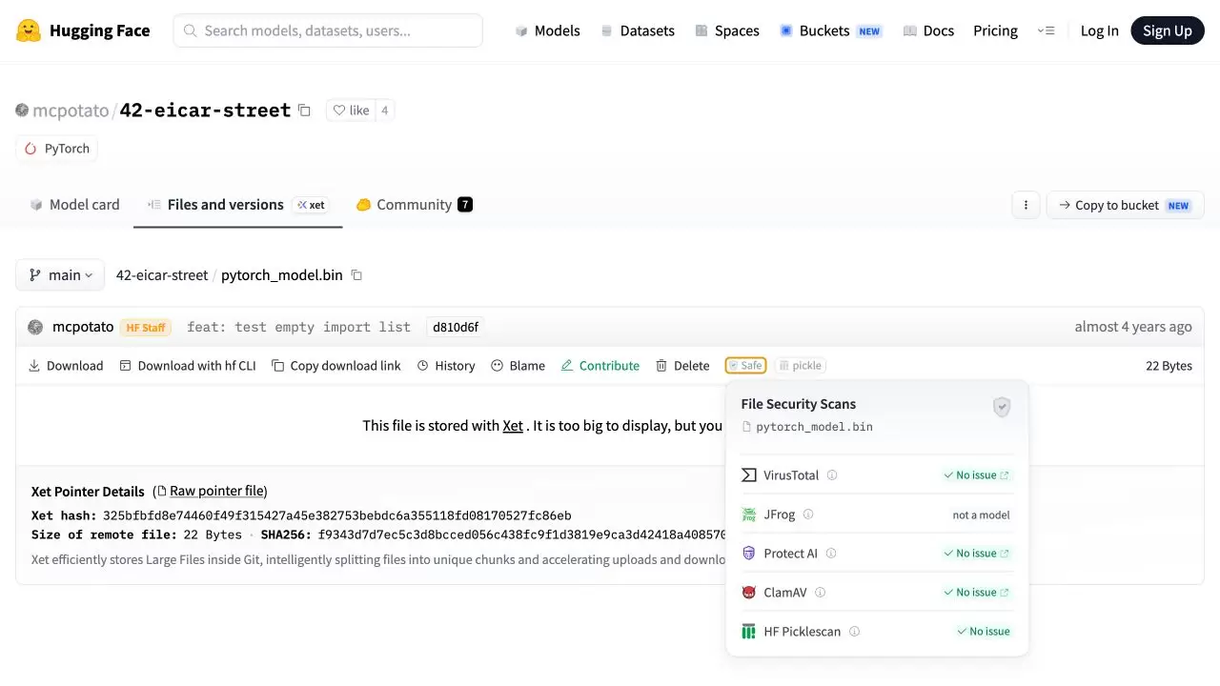This screenshot has height=686, width=1220.
Task: Expand the extra navigation menu near Pricing
Action: 1046,30
